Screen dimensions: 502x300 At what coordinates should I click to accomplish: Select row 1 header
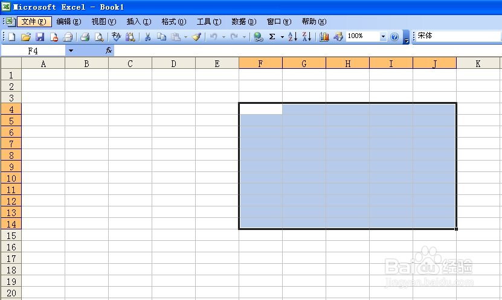click(x=11, y=75)
